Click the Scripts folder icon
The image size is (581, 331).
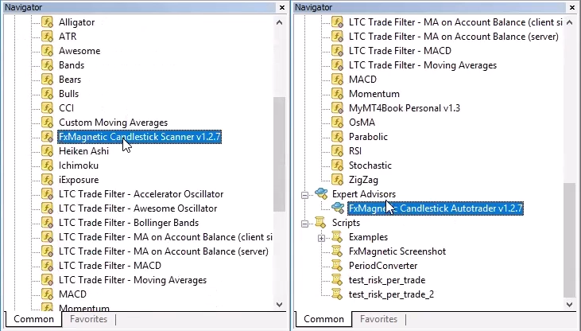point(321,223)
